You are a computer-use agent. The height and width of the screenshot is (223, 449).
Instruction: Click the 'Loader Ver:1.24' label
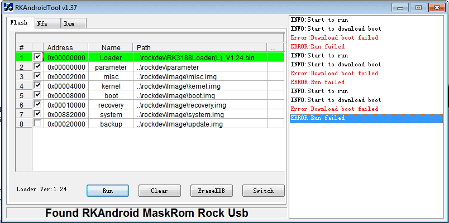[41, 189]
